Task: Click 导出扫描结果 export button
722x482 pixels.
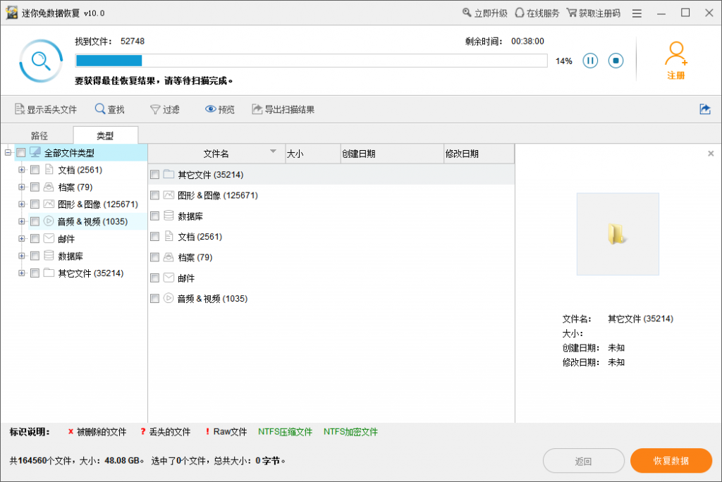Action: coord(283,109)
